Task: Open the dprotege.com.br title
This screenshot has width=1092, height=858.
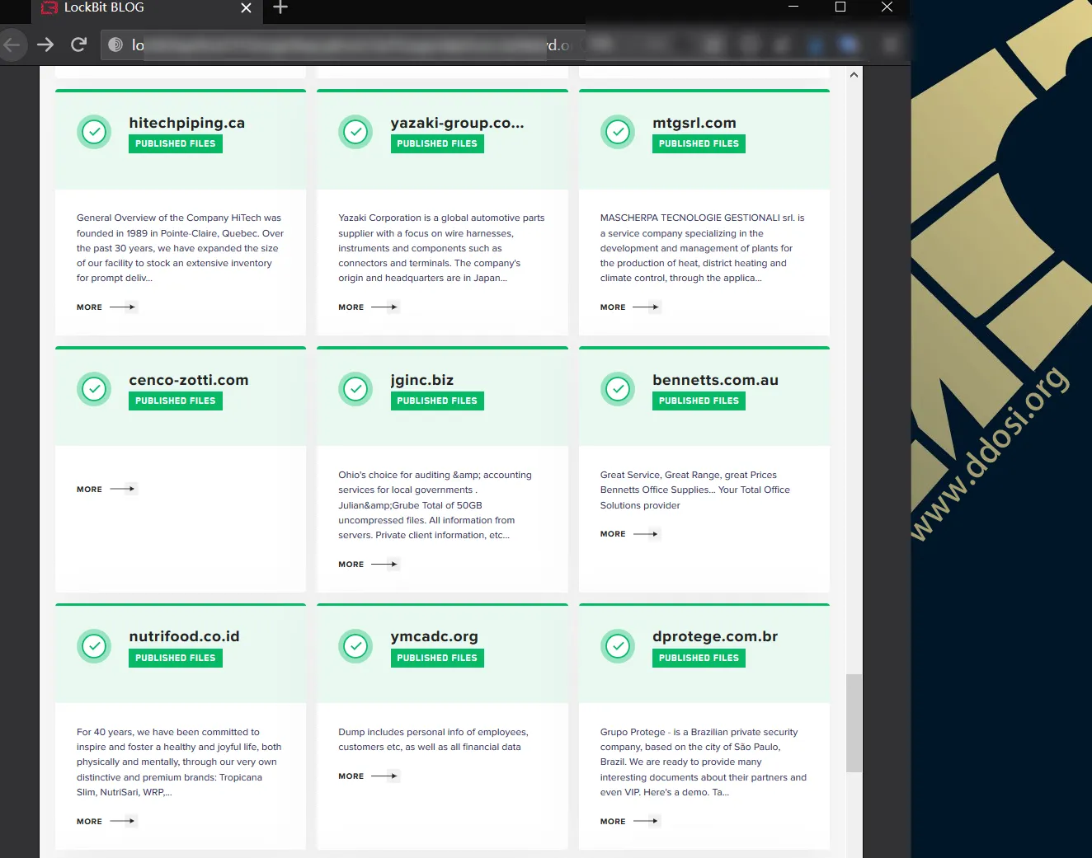Action: [715, 636]
